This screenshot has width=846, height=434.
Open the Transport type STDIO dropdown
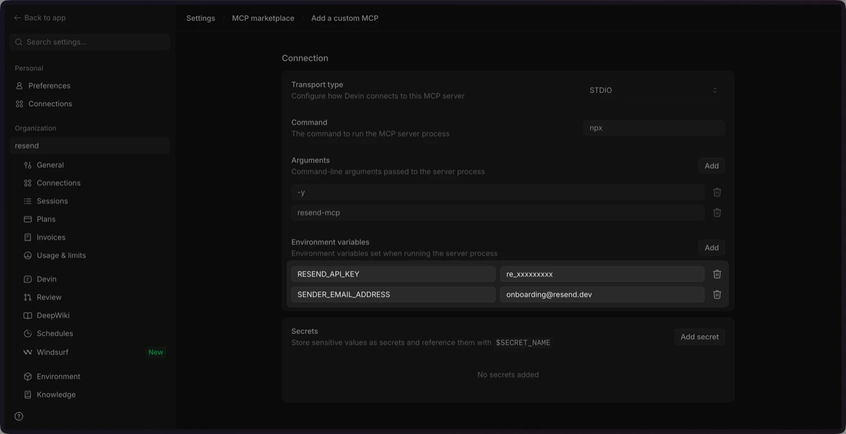coord(654,90)
